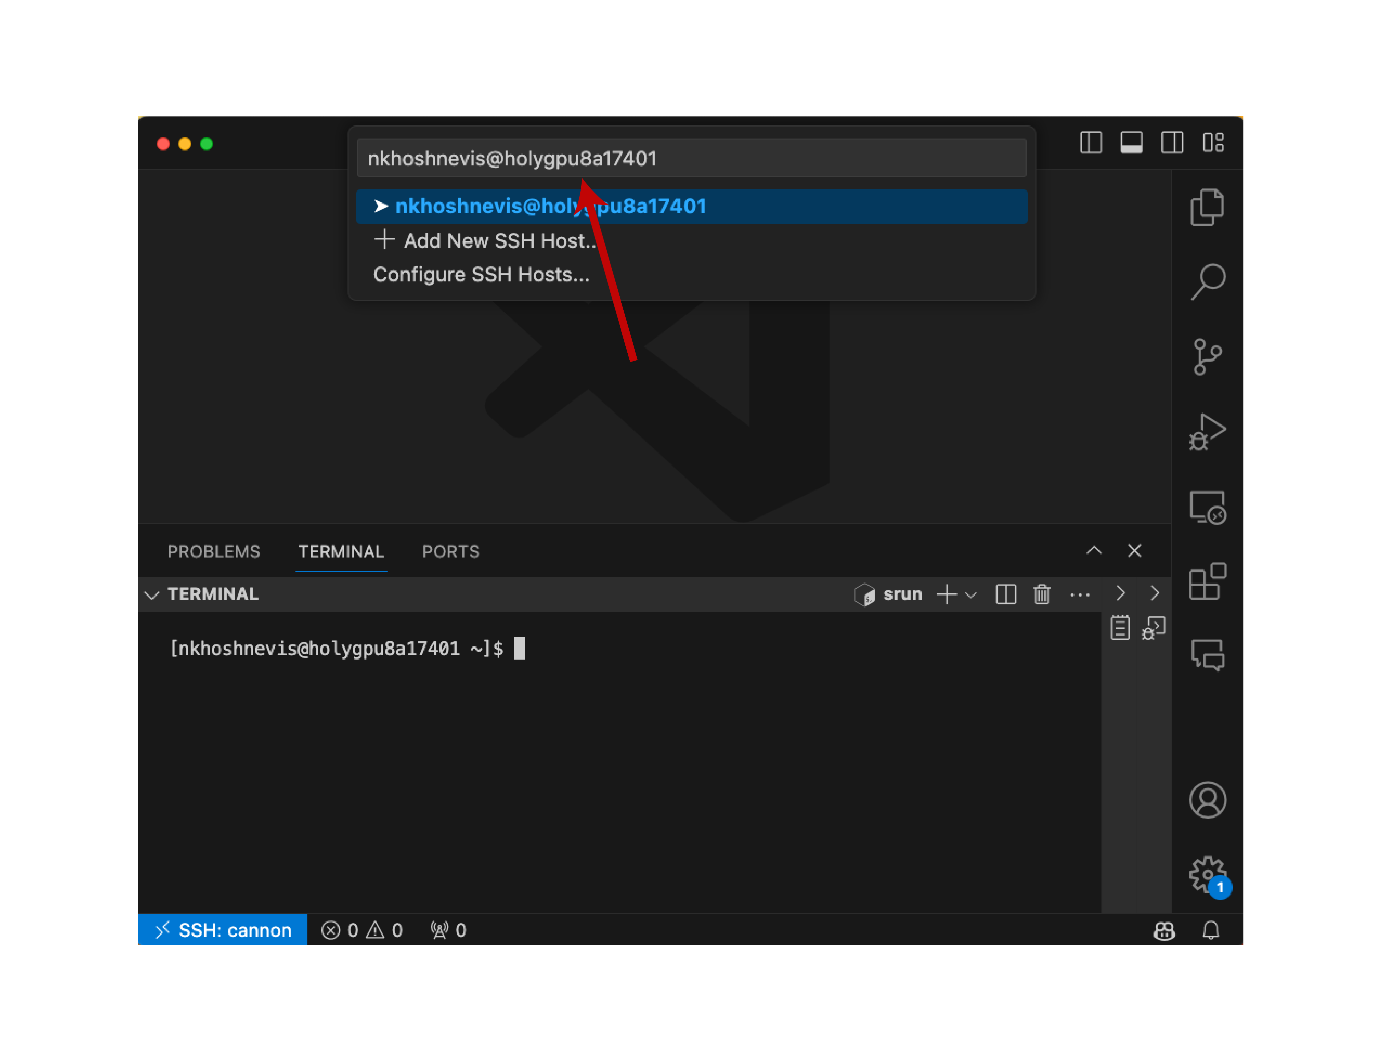Click the forwarded ports antenna indicator
The height and width of the screenshot is (1061, 1382).
pyautogui.click(x=448, y=930)
